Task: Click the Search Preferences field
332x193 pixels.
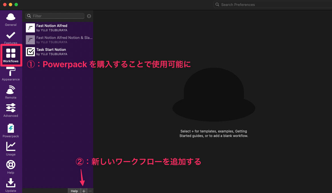Action: coord(273,5)
